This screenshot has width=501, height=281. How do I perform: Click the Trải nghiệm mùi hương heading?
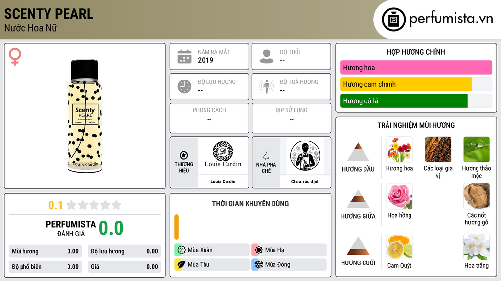416,125
